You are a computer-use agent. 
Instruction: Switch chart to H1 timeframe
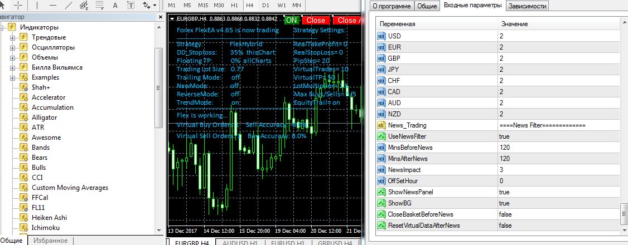(234, 5)
